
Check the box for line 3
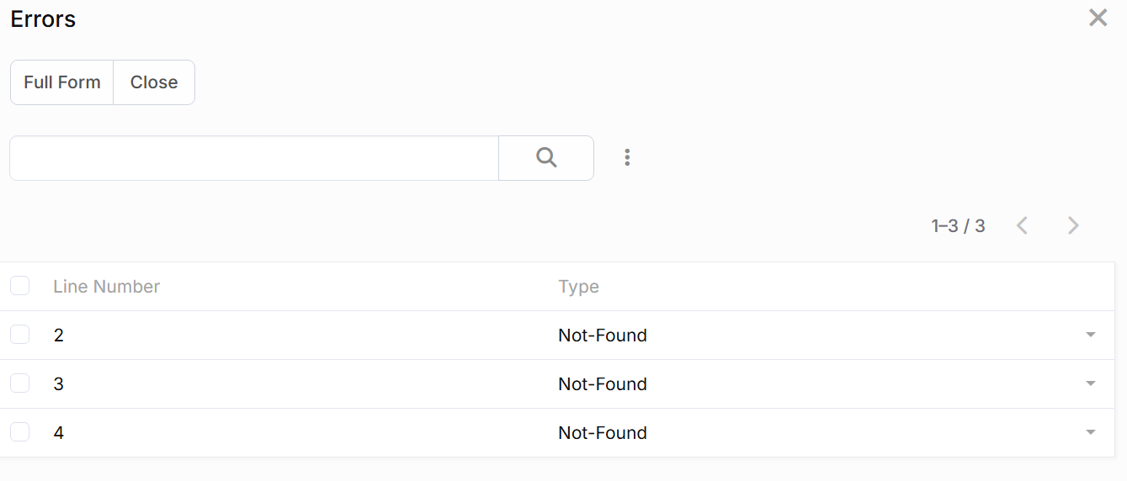[x=20, y=384]
